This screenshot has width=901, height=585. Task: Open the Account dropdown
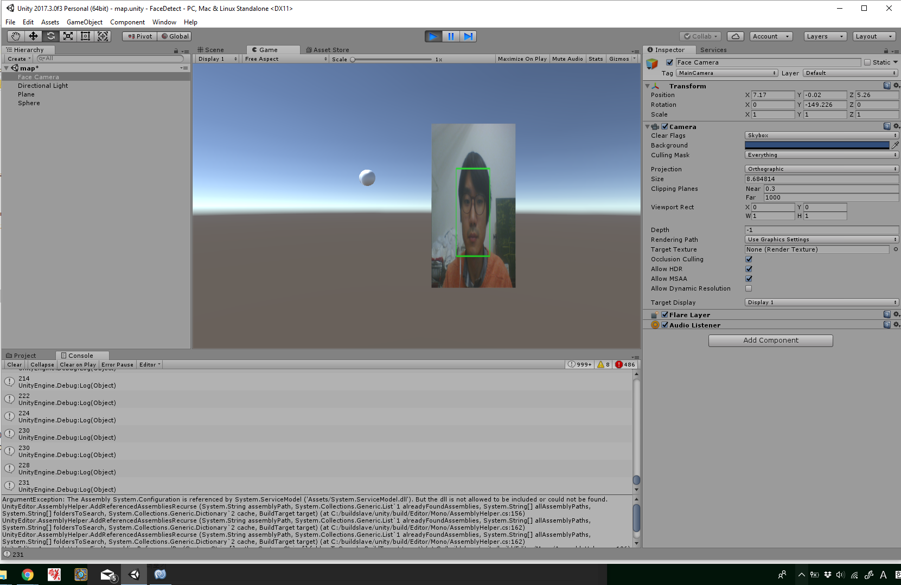(x=771, y=36)
